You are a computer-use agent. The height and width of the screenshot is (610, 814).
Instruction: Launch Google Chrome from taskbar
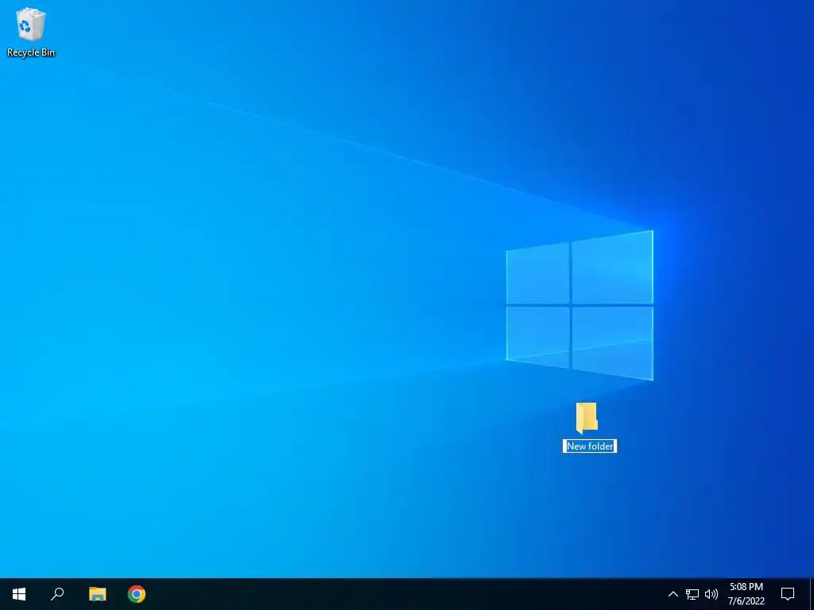coord(137,594)
